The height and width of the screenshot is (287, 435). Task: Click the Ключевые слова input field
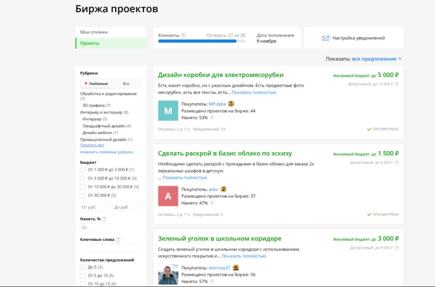tap(111, 248)
